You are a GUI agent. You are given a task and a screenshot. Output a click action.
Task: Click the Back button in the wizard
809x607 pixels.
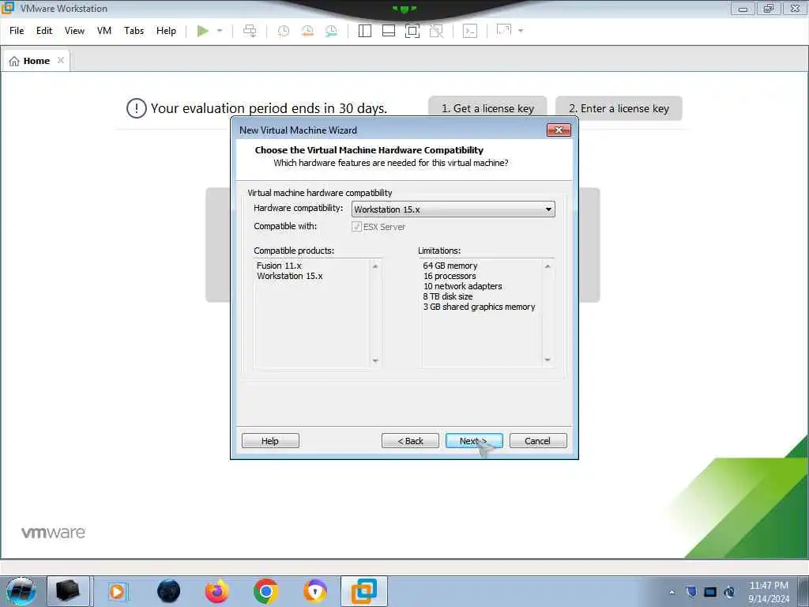click(410, 441)
